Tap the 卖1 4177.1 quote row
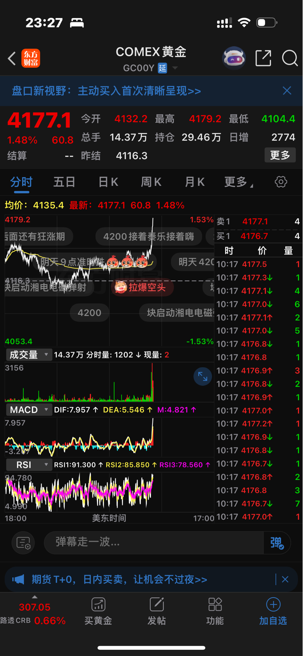The width and height of the screenshot is (303, 656). tap(258, 221)
